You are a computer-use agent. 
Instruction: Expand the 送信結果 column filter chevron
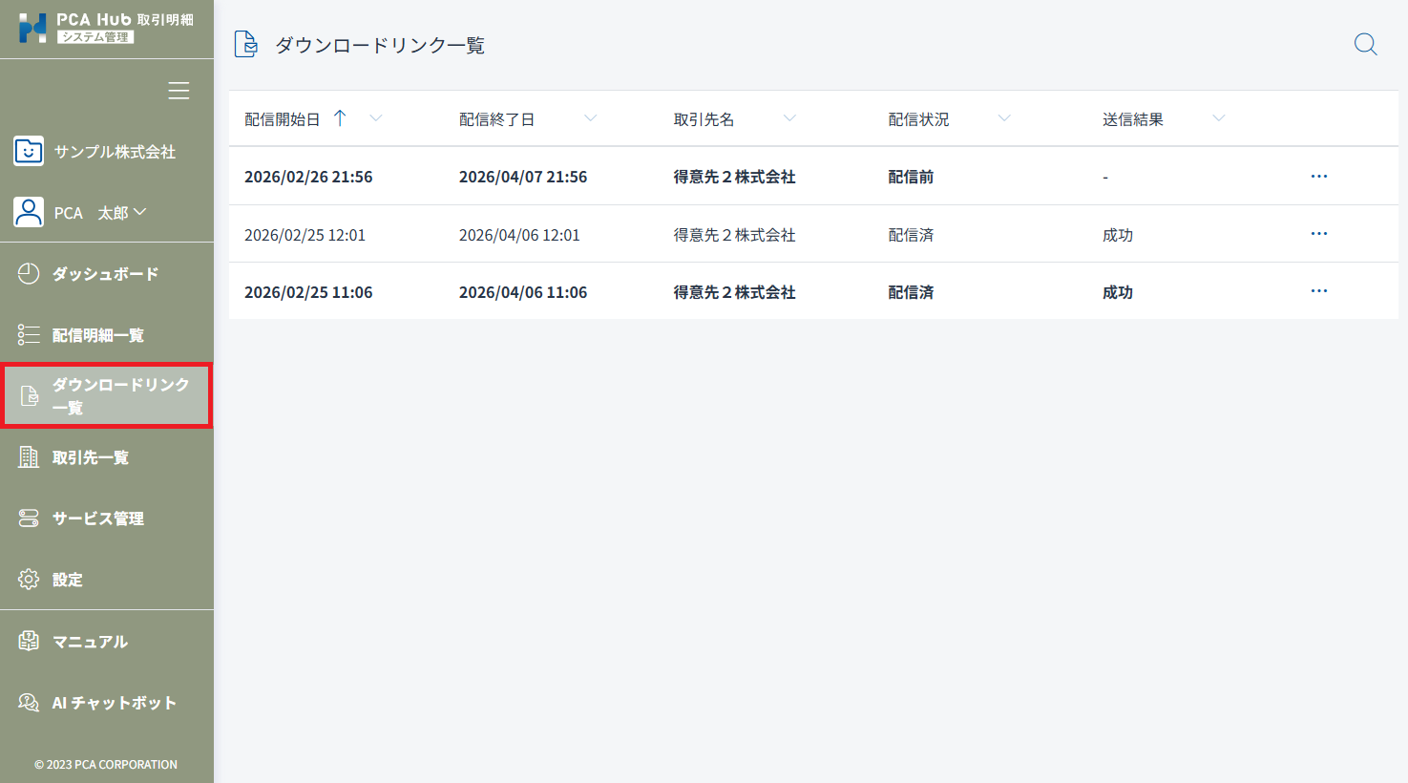click(x=1218, y=118)
